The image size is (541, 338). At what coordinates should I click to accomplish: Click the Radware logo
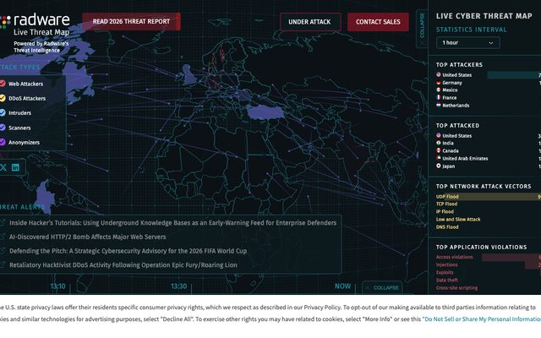coord(35,20)
